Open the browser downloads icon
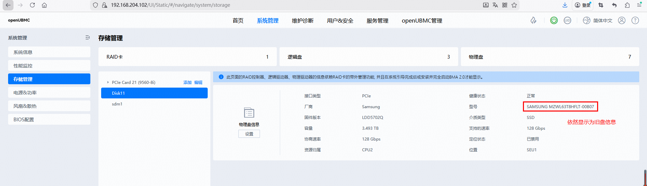Screen dimensions: 647x186 point(565,5)
